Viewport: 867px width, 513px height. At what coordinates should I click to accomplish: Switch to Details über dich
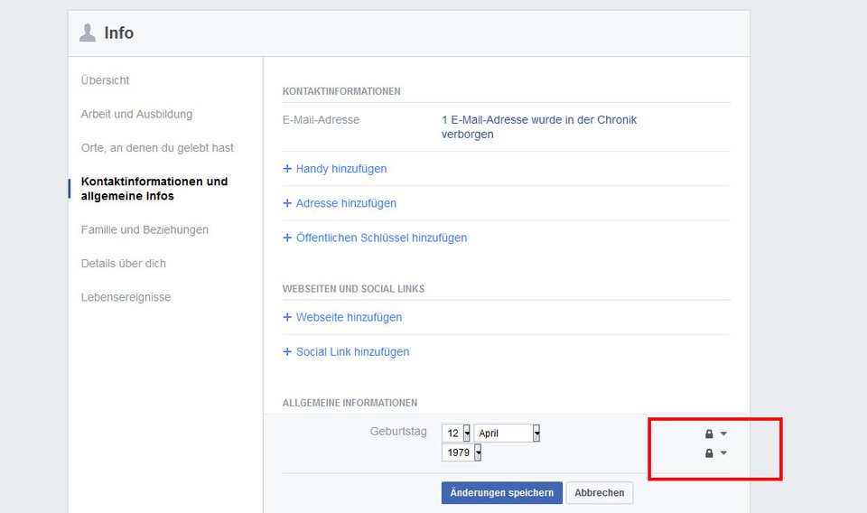(124, 263)
